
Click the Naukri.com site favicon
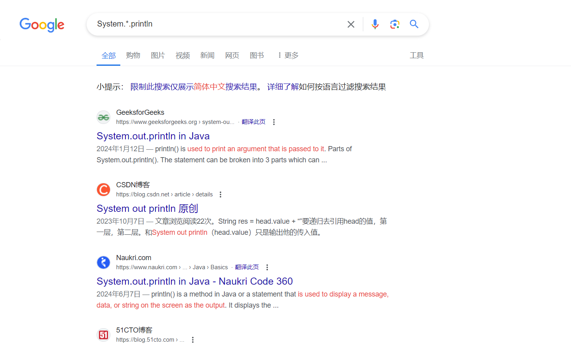pyautogui.click(x=104, y=262)
